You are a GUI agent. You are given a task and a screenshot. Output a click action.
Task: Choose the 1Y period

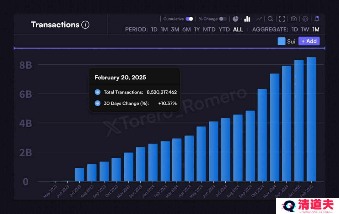click(x=197, y=29)
